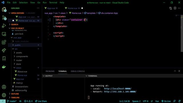Open the Source Control view

pyautogui.click(x=4, y=18)
